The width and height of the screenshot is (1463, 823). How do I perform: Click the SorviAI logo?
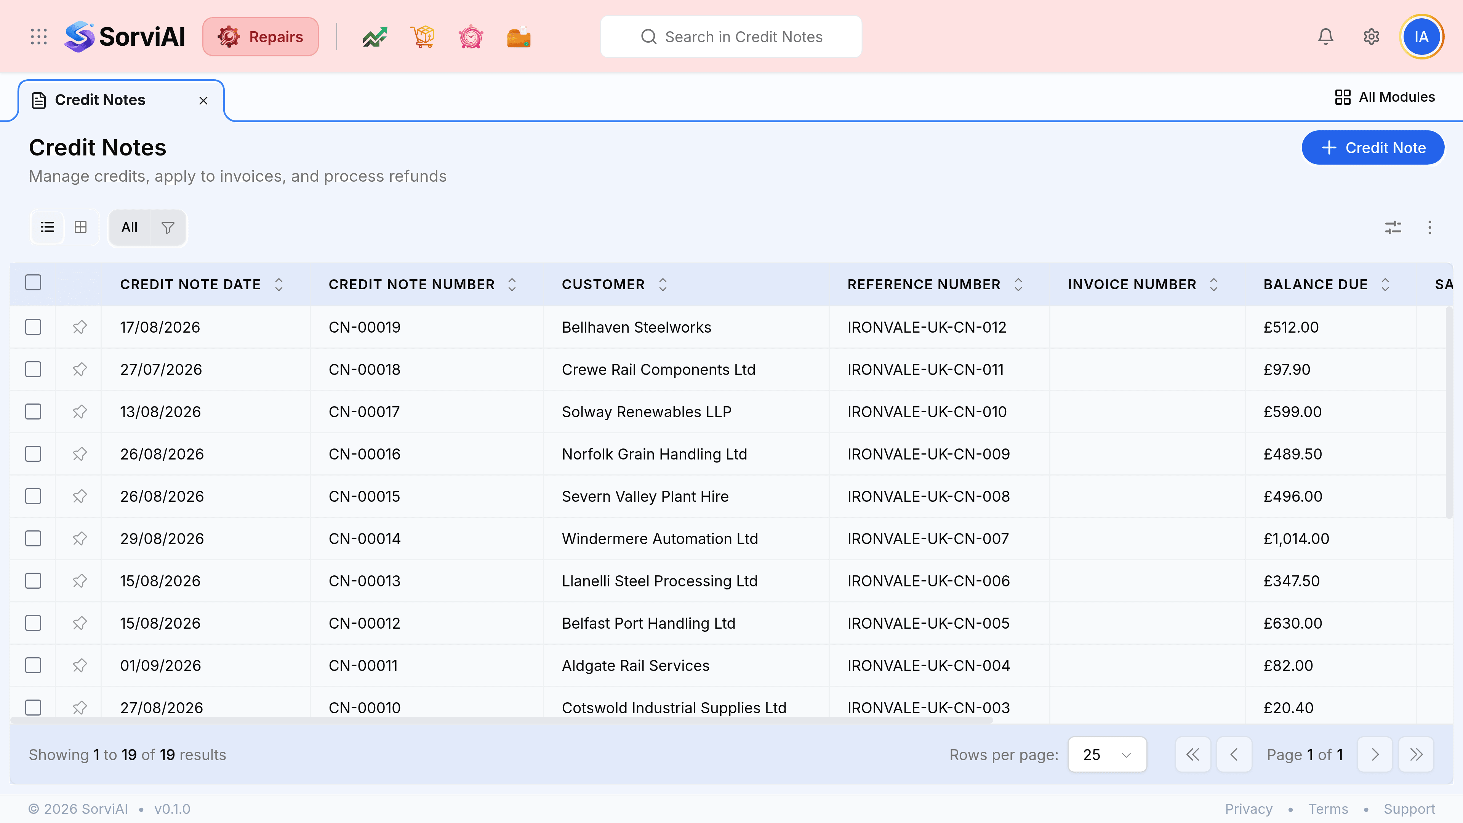coord(125,37)
